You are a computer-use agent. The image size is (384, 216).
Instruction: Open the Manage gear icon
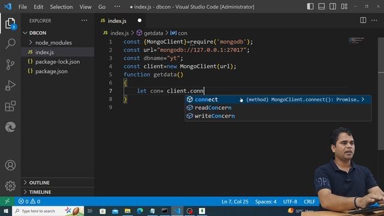click(10, 186)
